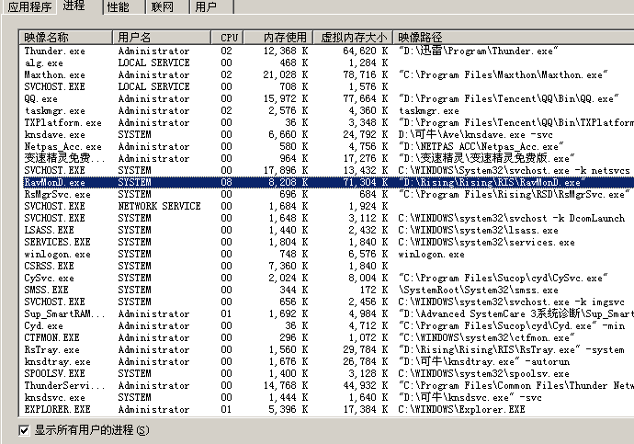Click the SVCHOST.EXE row with DcomLaunch path
This screenshot has height=444, width=634.
pos(327,219)
